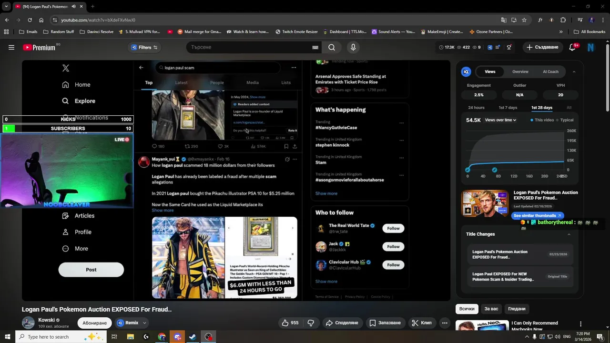Show hidden system tray icons chevron
Viewport: 610px width, 343px height.
(x=528, y=337)
